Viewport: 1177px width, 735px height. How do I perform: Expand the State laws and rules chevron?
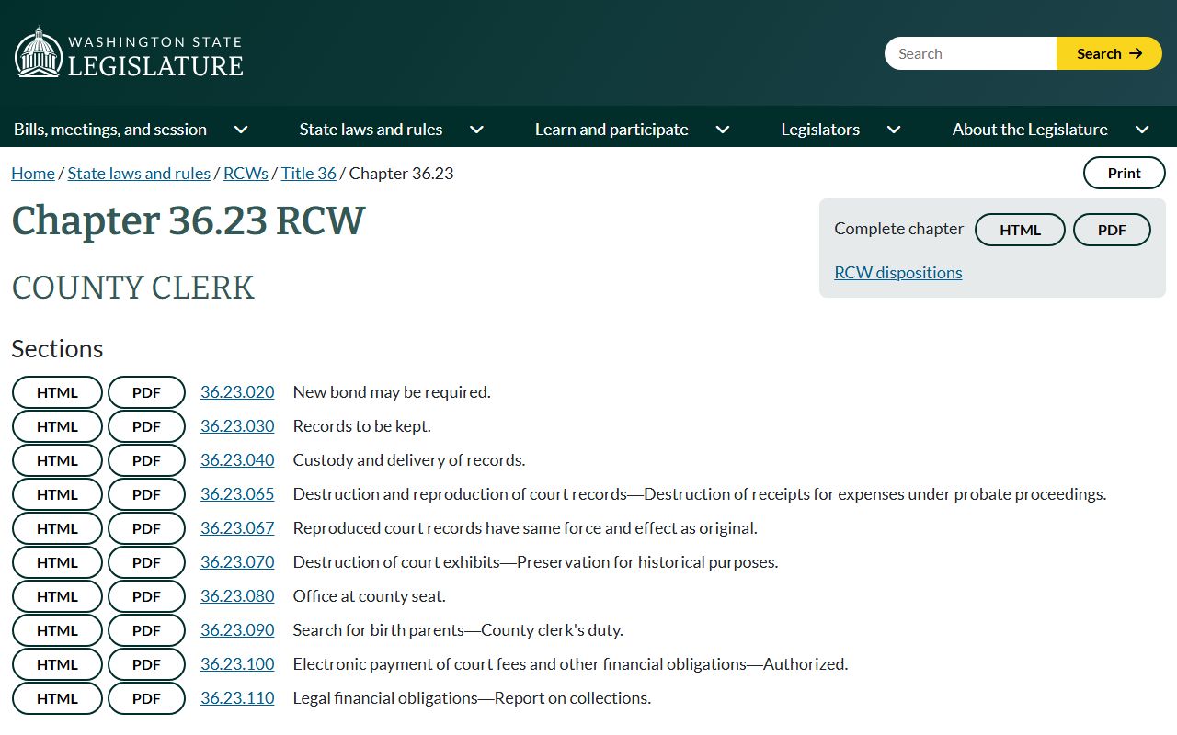[x=476, y=130]
